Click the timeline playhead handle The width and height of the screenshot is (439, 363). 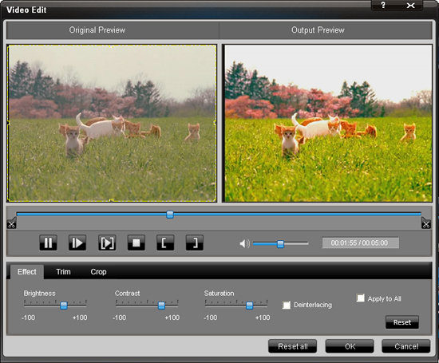170,215
